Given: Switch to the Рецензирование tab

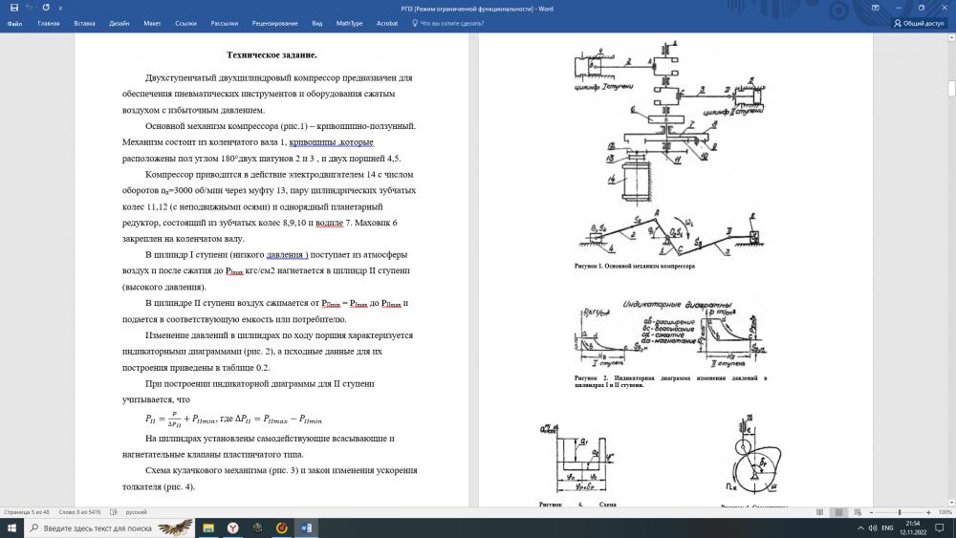Looking at the screenshot, I should click(x=275, y=23).
